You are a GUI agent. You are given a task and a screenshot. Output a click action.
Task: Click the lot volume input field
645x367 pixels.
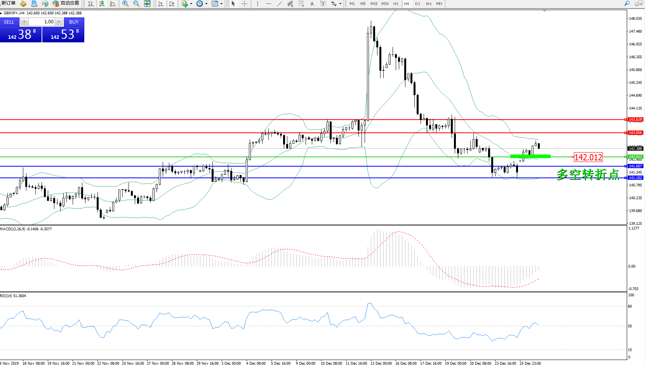point(42,22)
